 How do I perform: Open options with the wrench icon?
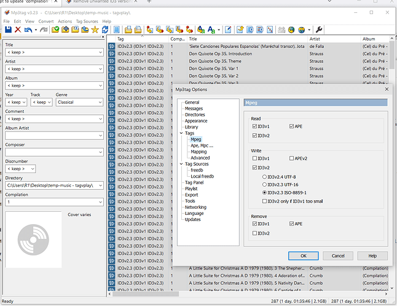pyautogui.click(x=319, y=29)
